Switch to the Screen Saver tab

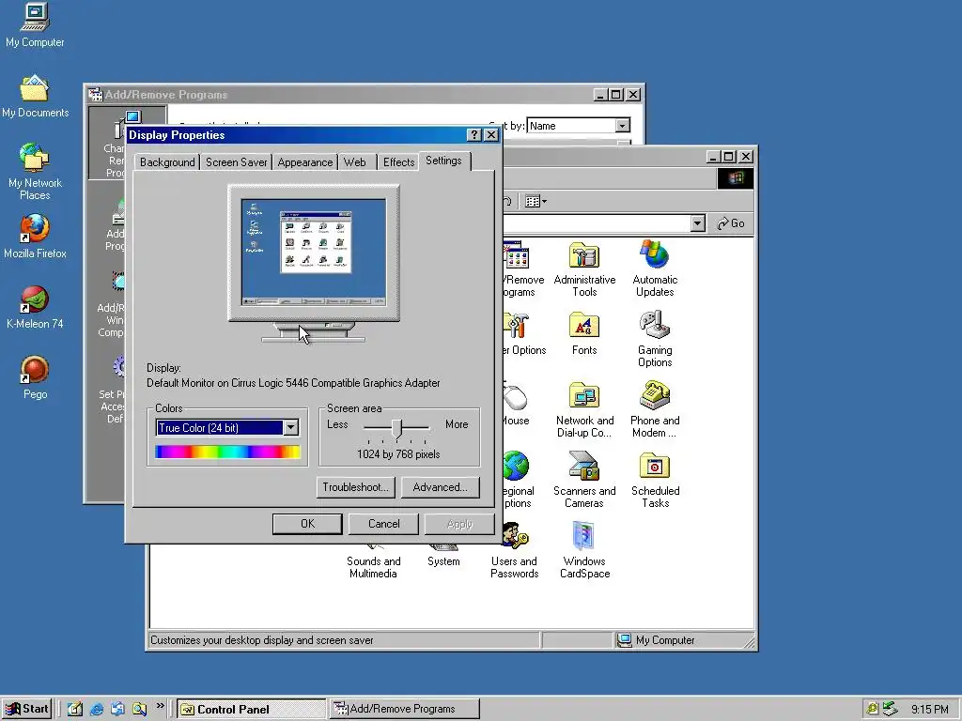pyautogui.click(x=236, y=161)
